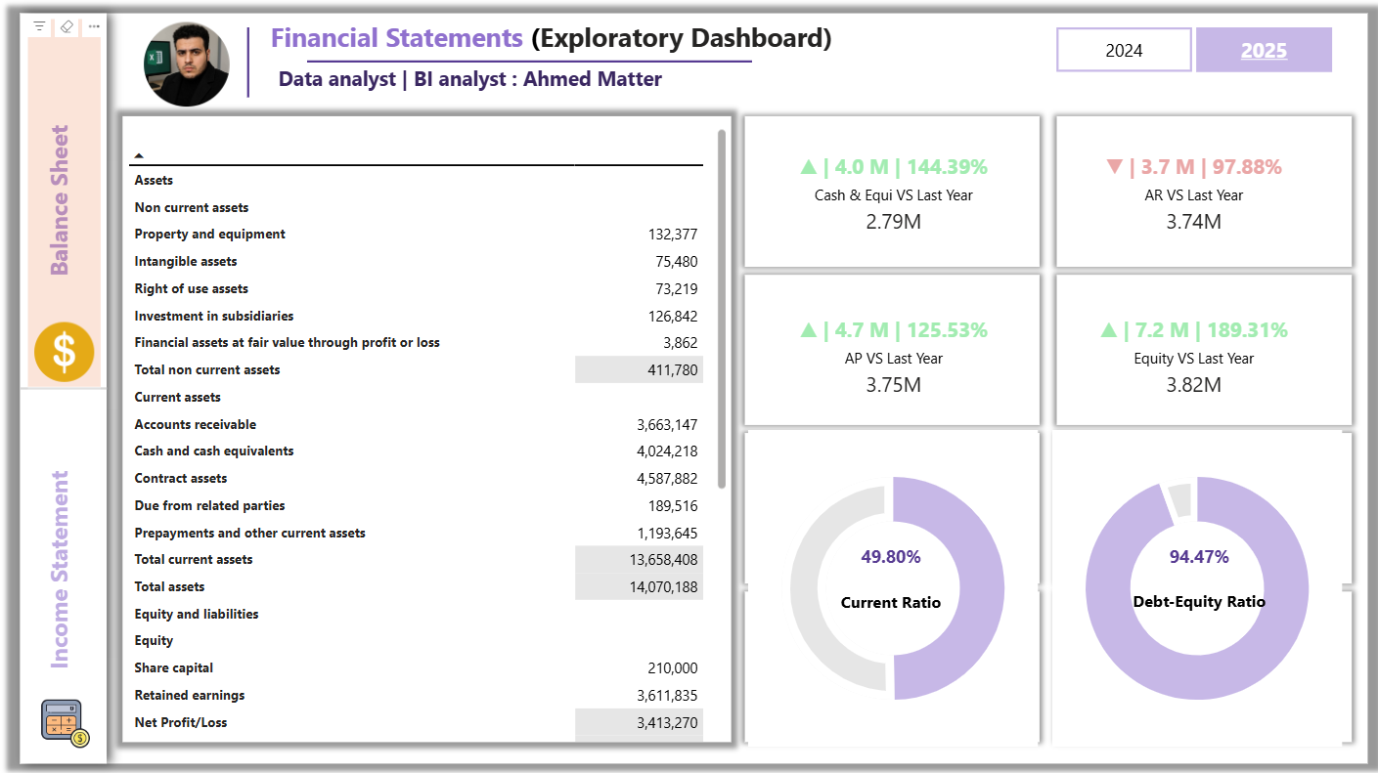The image size is (1378, 773).
Task: Click the gold dollar coin icon
Action: tap(65, 353)
